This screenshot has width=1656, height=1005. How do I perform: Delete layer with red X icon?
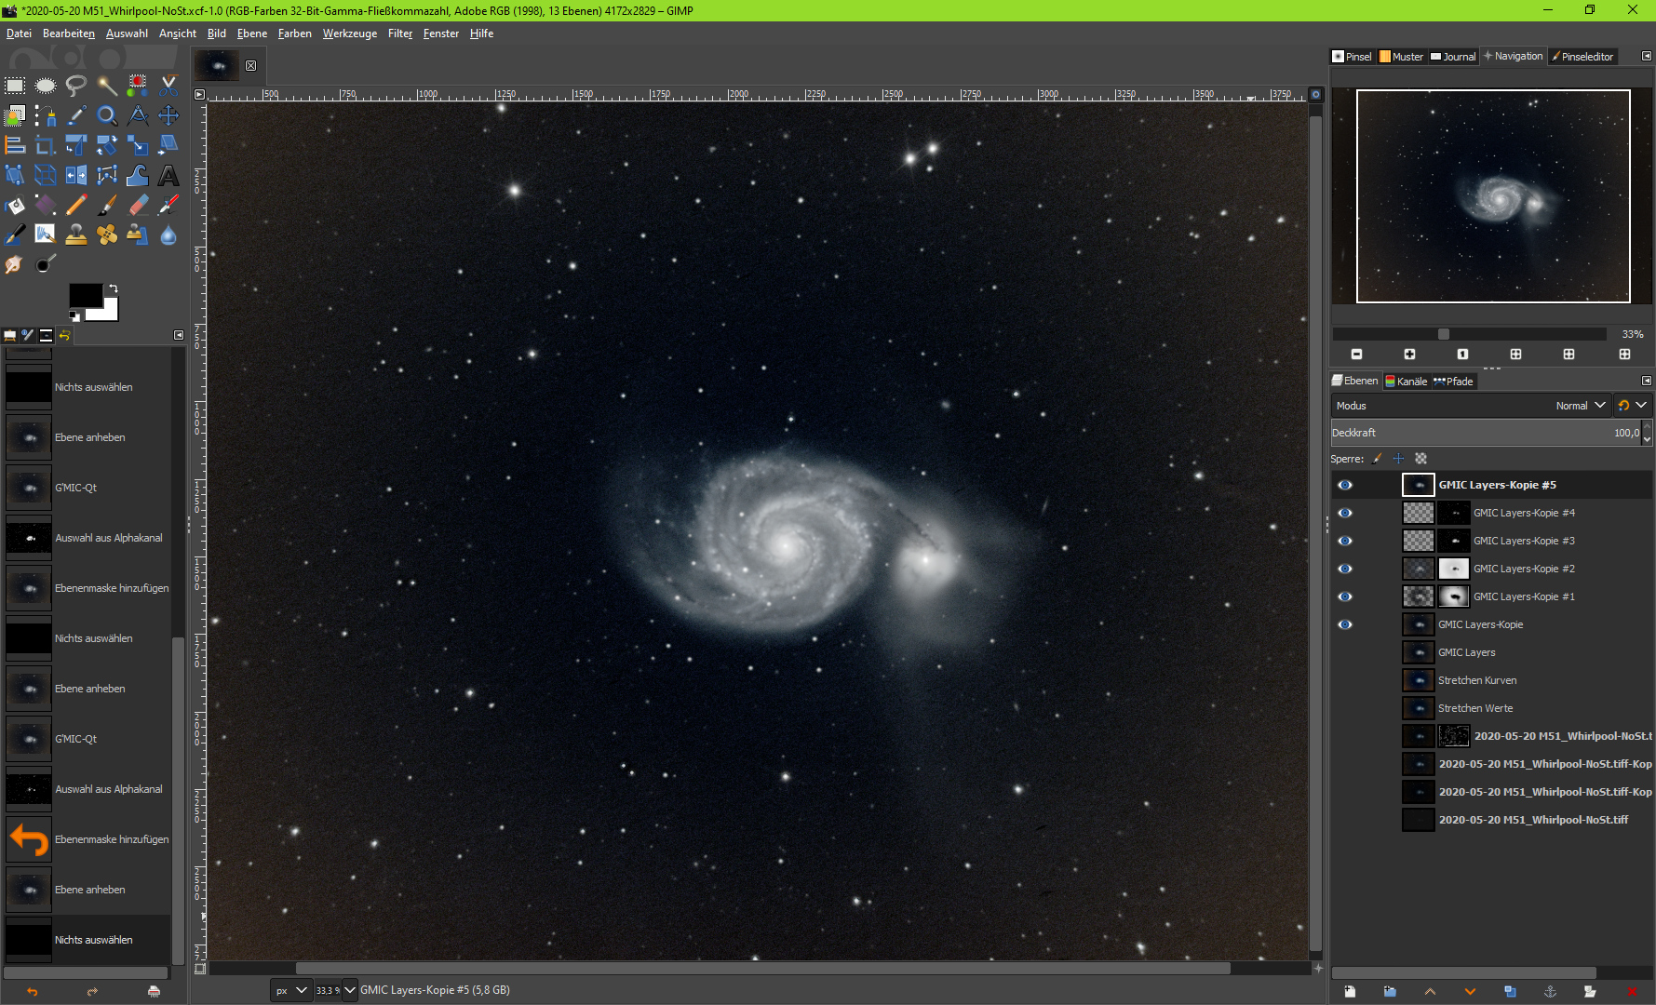1631,991
